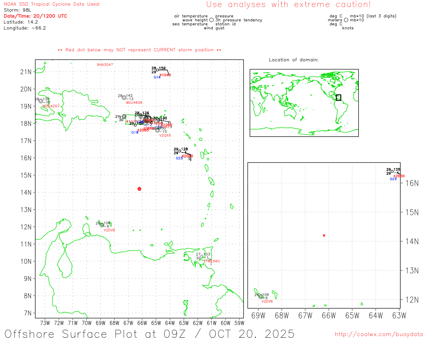Click the V2DV8 label in inset map
This screenshot has height=338, width=423.
coord(267,301)
